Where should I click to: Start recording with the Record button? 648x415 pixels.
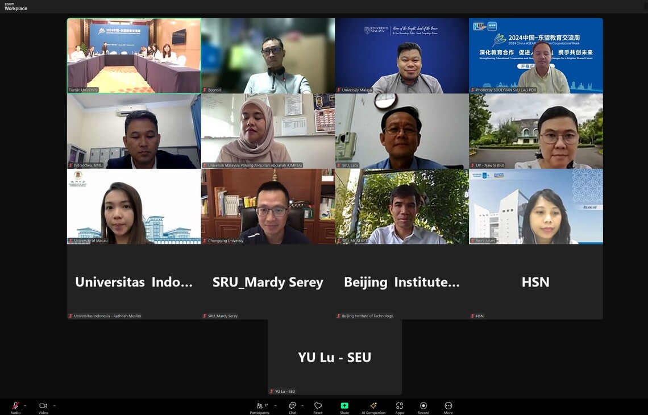(x=423, y=406)
